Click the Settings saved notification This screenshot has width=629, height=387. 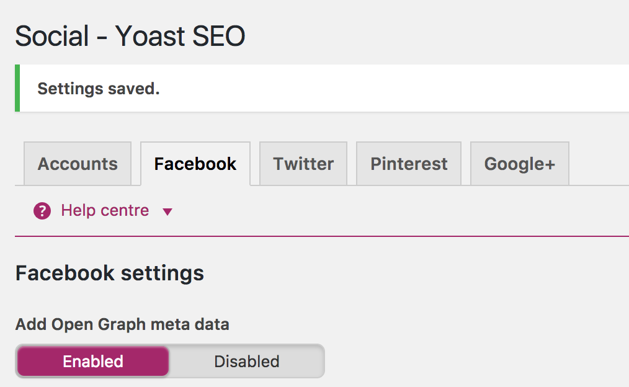pyautogui.click(x=98, y=88)
